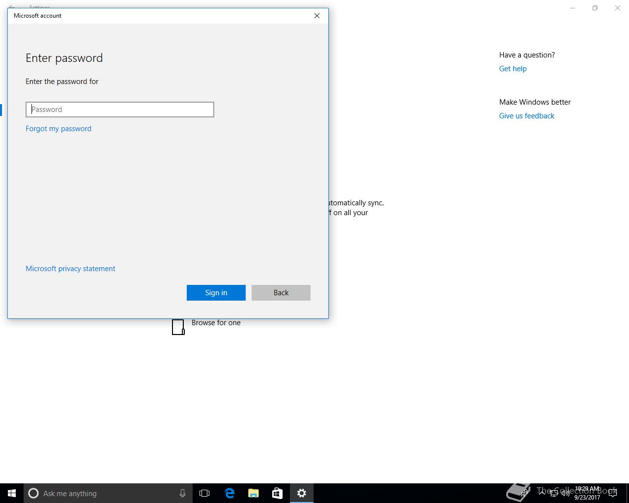This screenshot has height=503, width=629.
Task: Click the Sign in button
Action: pyautogui.click(x=216, y=293)
